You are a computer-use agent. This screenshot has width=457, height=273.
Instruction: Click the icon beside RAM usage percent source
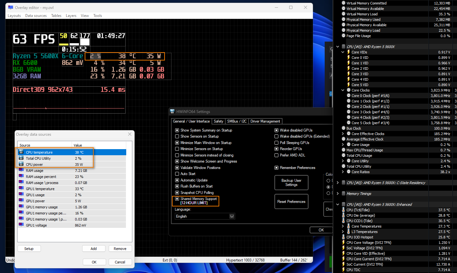click(x=21, y=176)
